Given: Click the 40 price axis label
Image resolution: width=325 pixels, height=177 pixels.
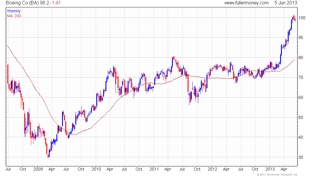Looking at the screenshot, I should [x=300, y=137].
